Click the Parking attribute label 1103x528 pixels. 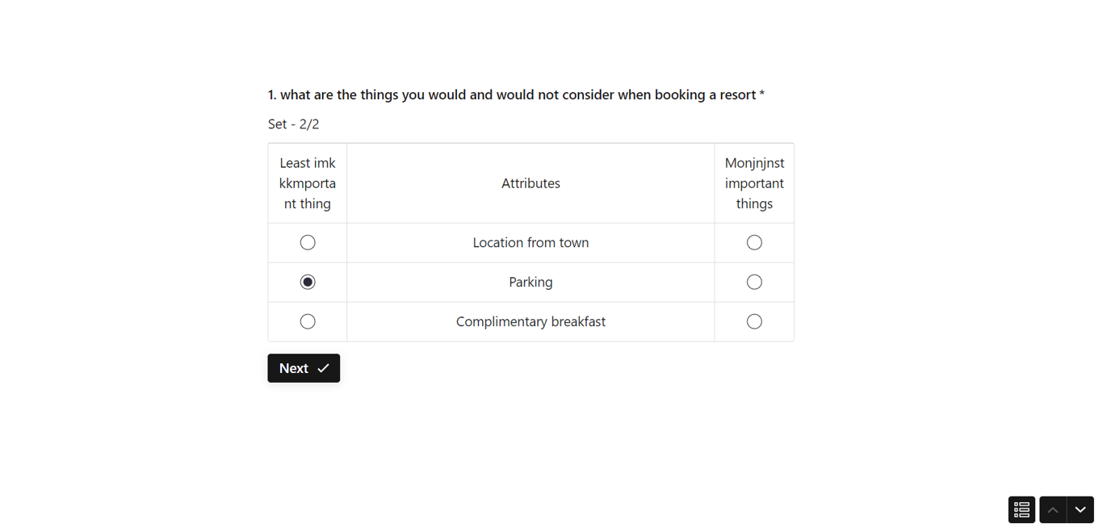531,282
